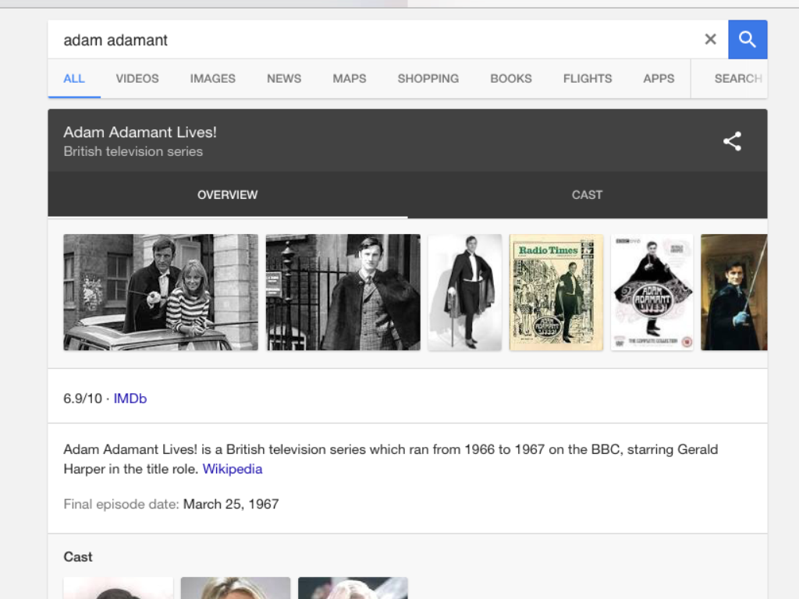The image size is (799, 599).
Task: Open the FLIGHTS tab
Action: click(x=587, y=79)
